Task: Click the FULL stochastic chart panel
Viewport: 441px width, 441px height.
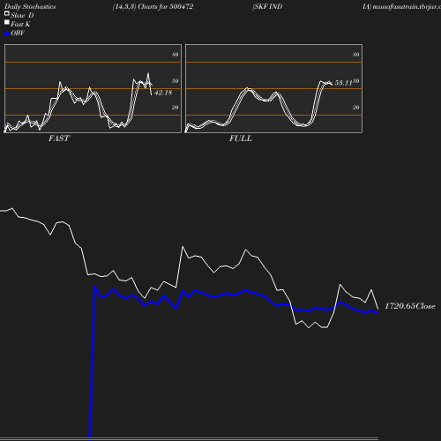Action: [x=273, y=88]
